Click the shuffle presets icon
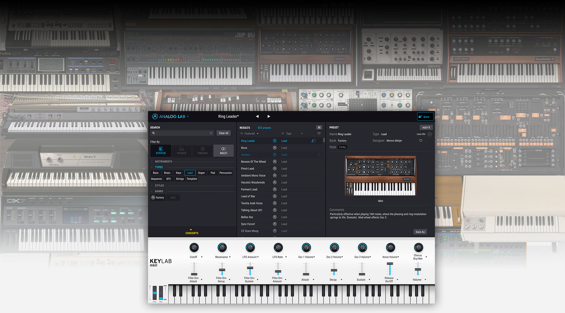The width and height of the screenshot is (565, 313). [319, 127]
